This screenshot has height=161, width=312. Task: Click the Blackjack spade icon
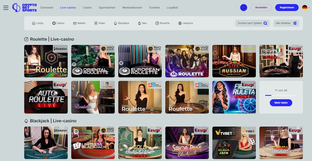click(115, 23)
